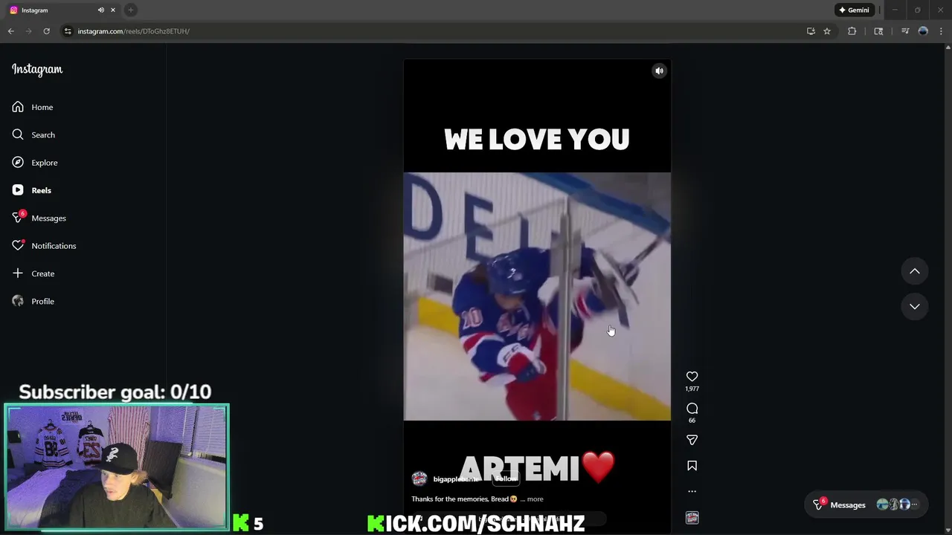The image size is (952, 535).
Task: Open the Gemini button in Chrome
Action: click(854, 10)
